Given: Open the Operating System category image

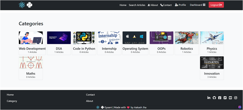Looking at the screenshot, I should point(134,38).
